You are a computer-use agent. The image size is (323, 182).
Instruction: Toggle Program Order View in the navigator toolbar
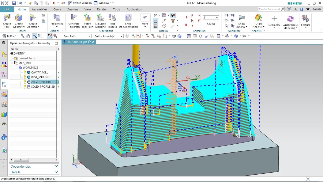pyautogui.click(x=23, y=36)
